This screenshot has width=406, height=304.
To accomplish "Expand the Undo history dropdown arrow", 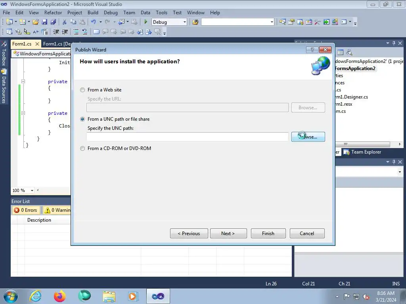I will click(100, 22).
